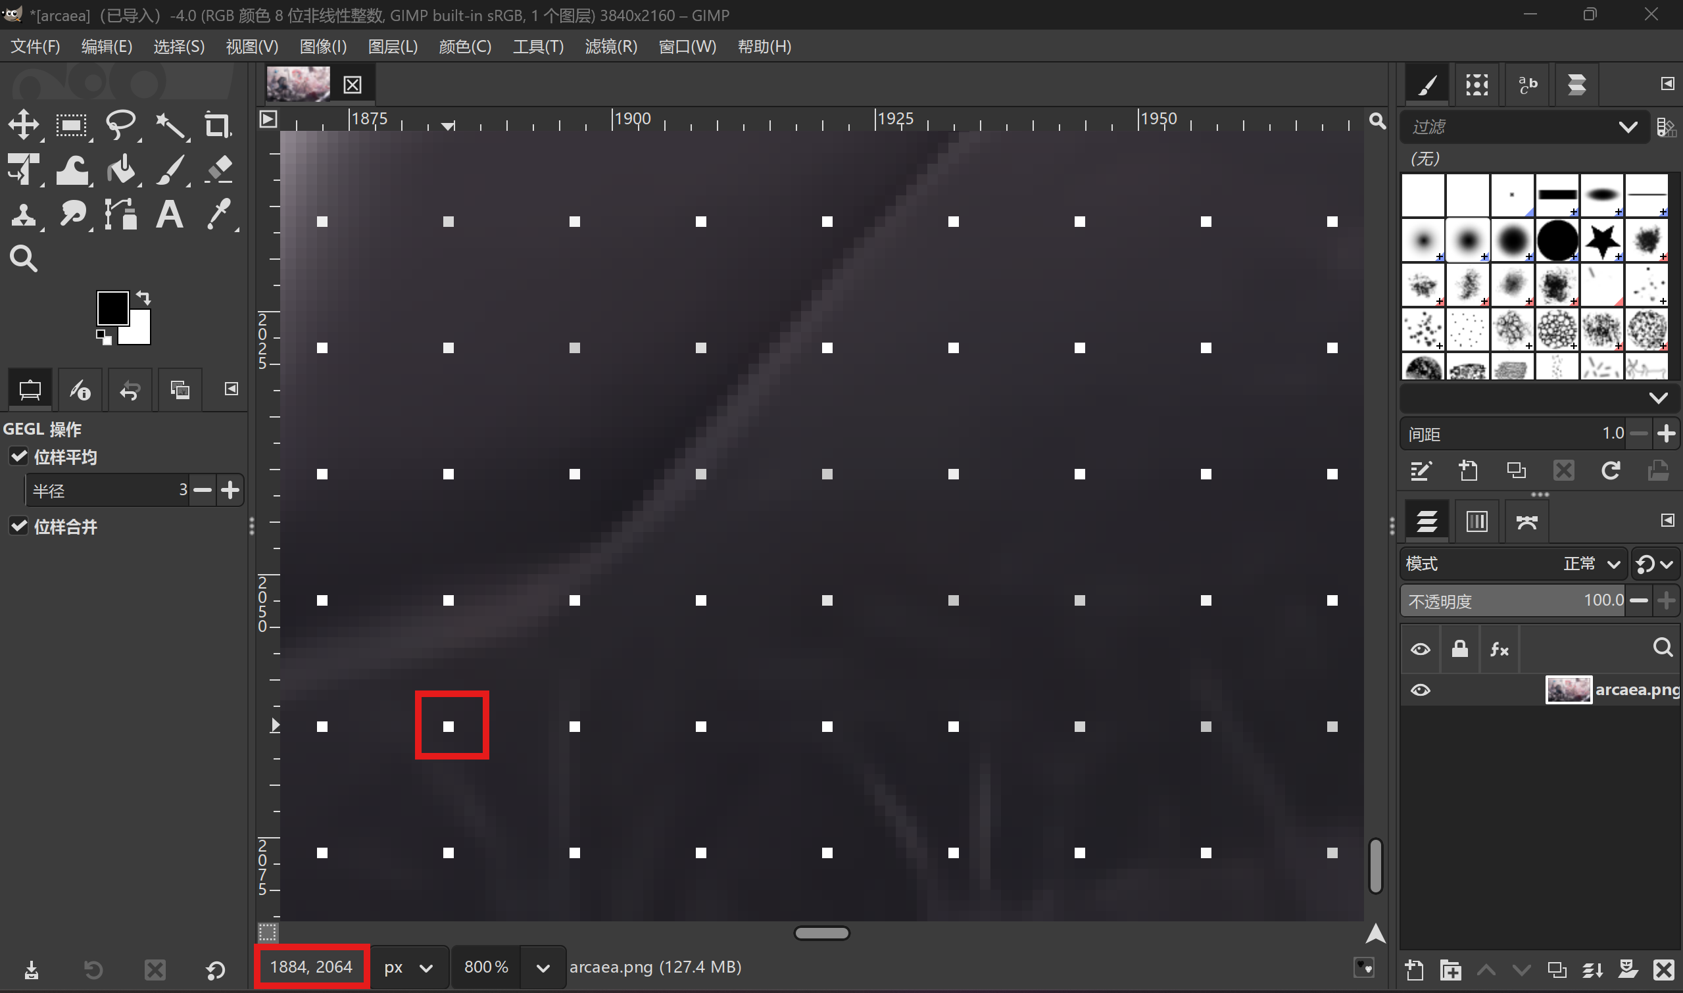The image size is (1683, 993).
Task: Select the Unified Transform tool
Action: coord(24,169)
